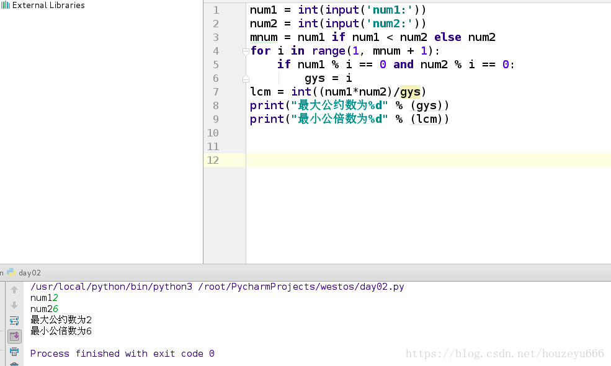
Task: Click the console input line 'num26'
Action: (x=45, y=309)
